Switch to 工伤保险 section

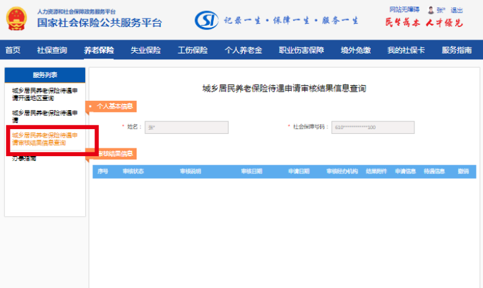click(x=193, y=50)
